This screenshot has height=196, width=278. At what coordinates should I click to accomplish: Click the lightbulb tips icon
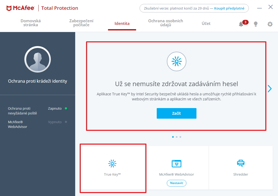click(255, 24)
